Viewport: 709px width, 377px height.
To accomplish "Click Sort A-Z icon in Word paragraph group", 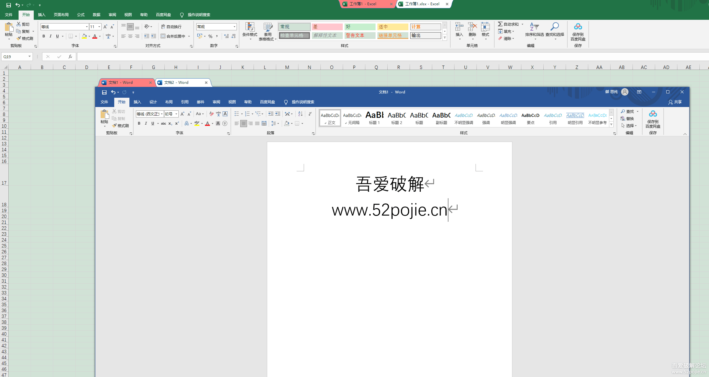I will point(300,114).
